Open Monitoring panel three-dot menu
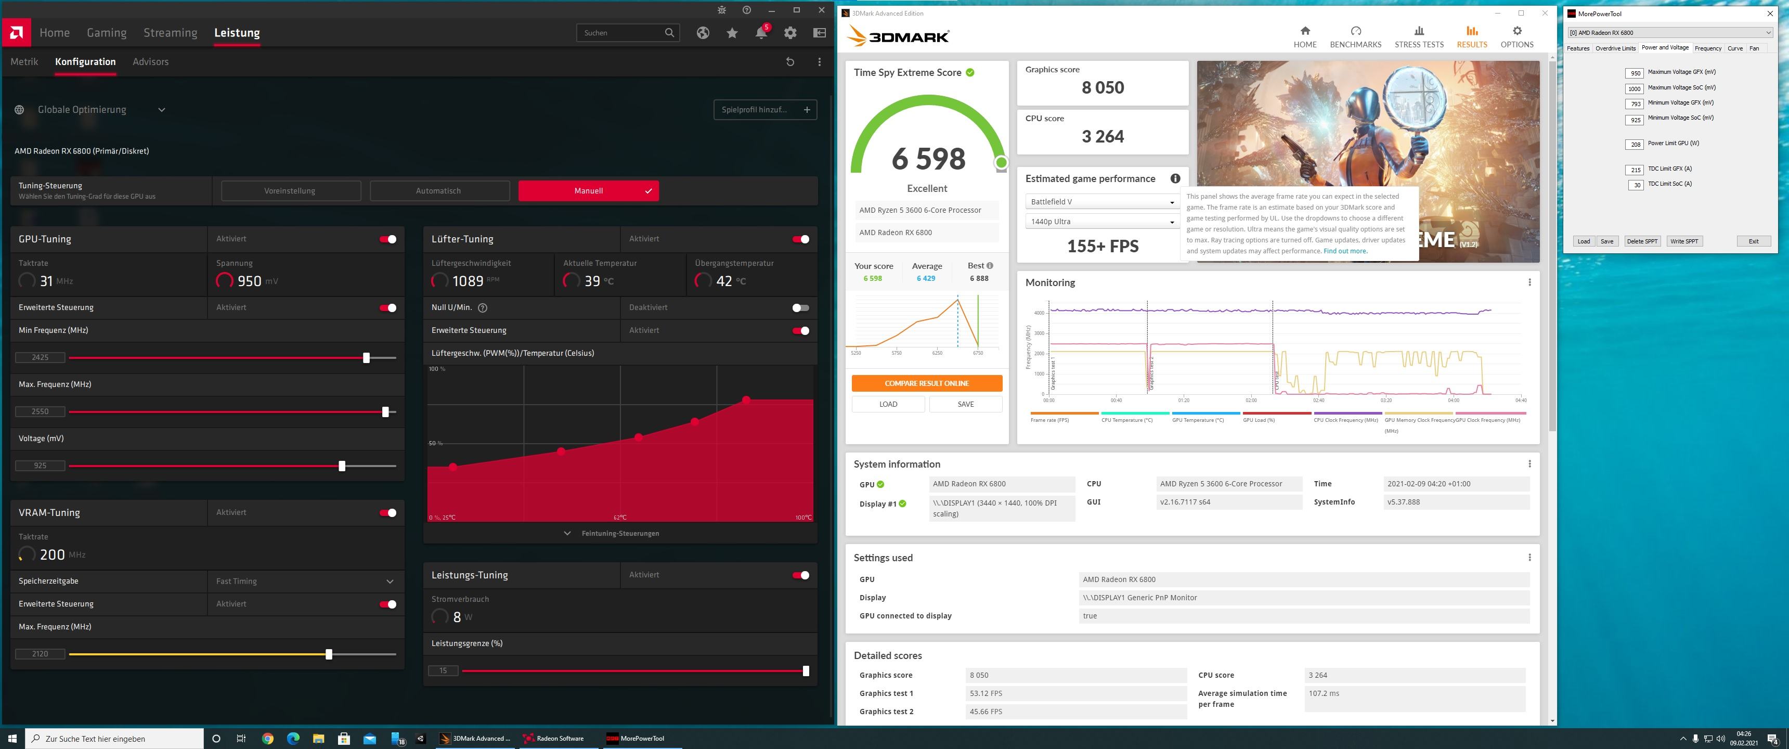Screen dimensions: 1789x749 pyautogui.click(x=1529, y=282)
